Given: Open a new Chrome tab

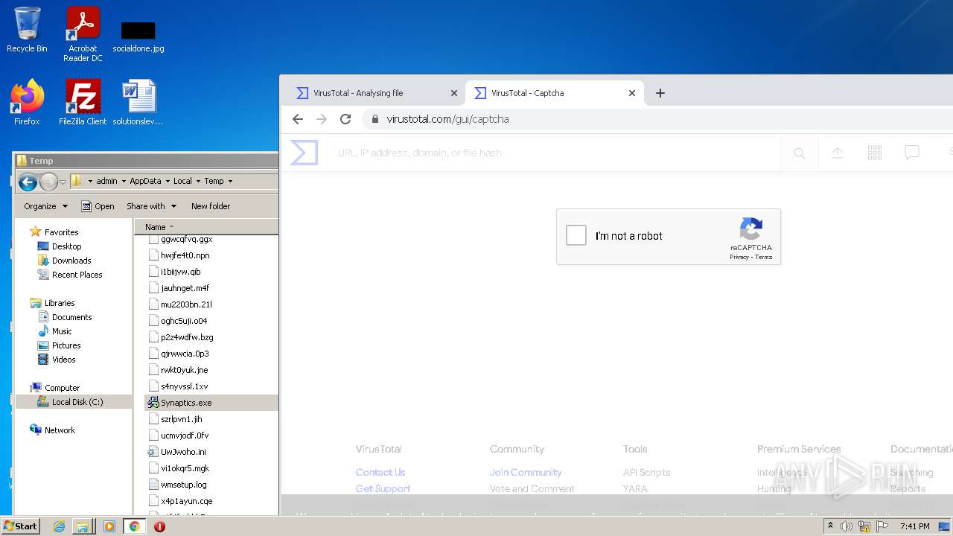Looking at the screenshot, I should (x=660, y=93).
